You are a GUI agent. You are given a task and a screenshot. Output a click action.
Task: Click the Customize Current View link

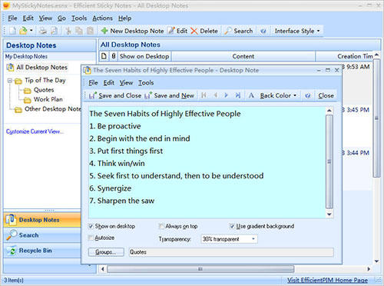pyautogui.click(x=35, y=131)
